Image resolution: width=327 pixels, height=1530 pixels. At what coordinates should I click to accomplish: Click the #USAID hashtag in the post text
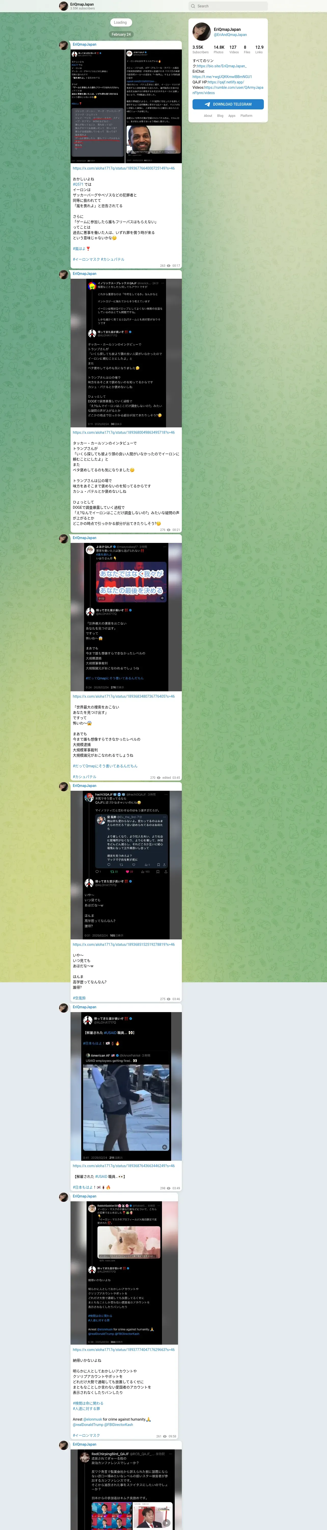tap(101, 1176)
